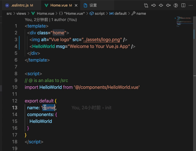
Task: Click the variable icon beside default breadcrumb
Action: [111, 13]
